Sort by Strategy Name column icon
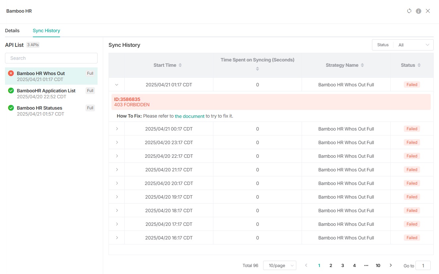 pos(362,65)
